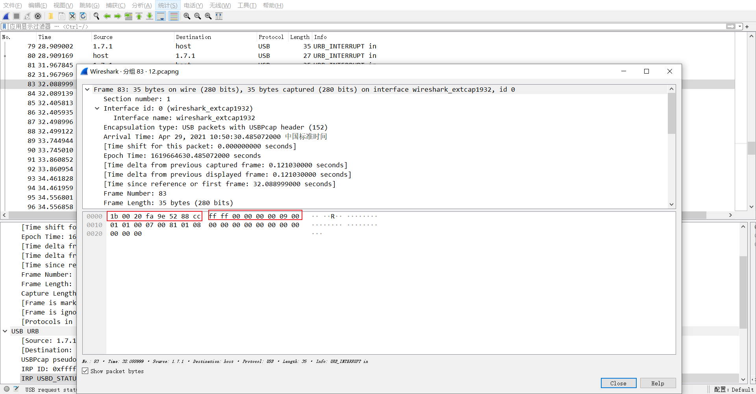Click the Help button in packet dialog
This screenshot has height=394, width=756.
click(x=658, y=383)
